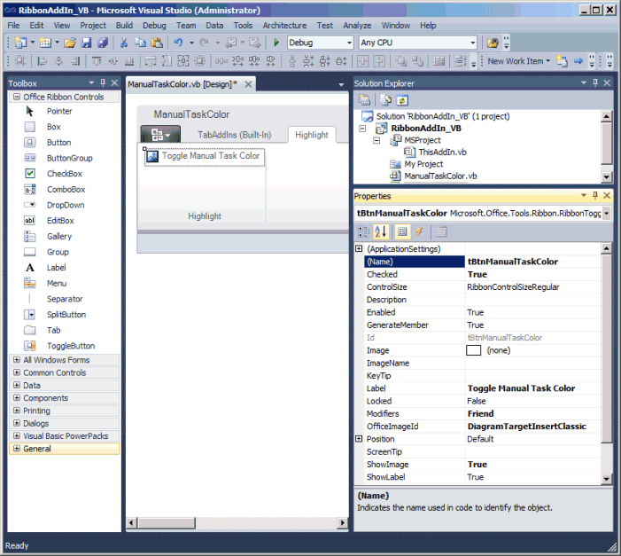Toggle auto-hide pin on Properties panel
The width and height of the screenshot is (621, 556).
click(x=595, y=195)
